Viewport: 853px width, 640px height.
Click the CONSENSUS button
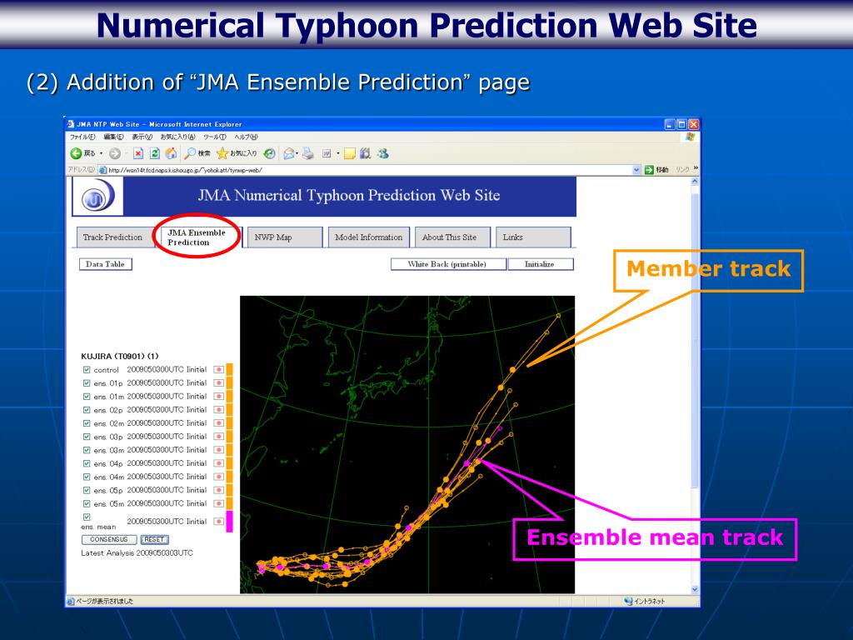(x=109, y=539)
